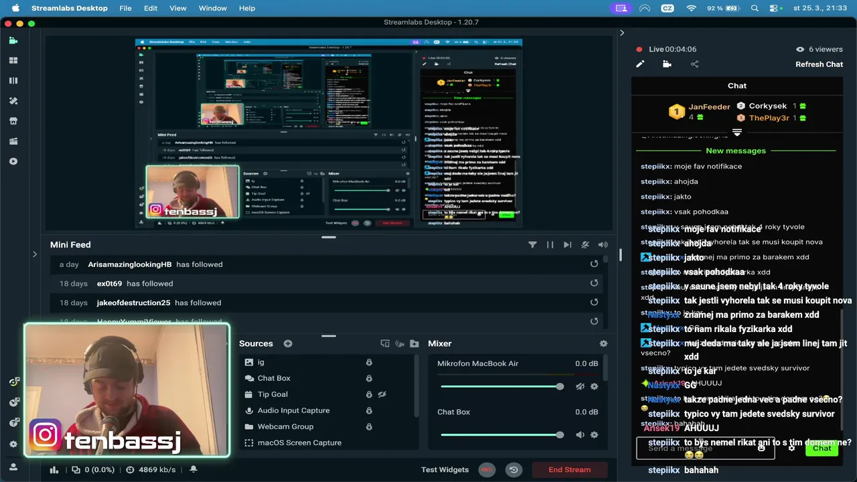Image resolution: width=857 pixels, height=482 pixels.
Task: Toggle lock on Webcam Group source
Action: pyautogui.click(x=369, y=426)
